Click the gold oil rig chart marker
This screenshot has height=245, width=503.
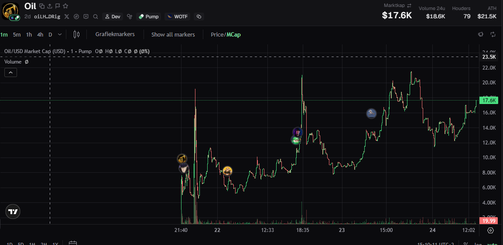(x=182, y=158)
